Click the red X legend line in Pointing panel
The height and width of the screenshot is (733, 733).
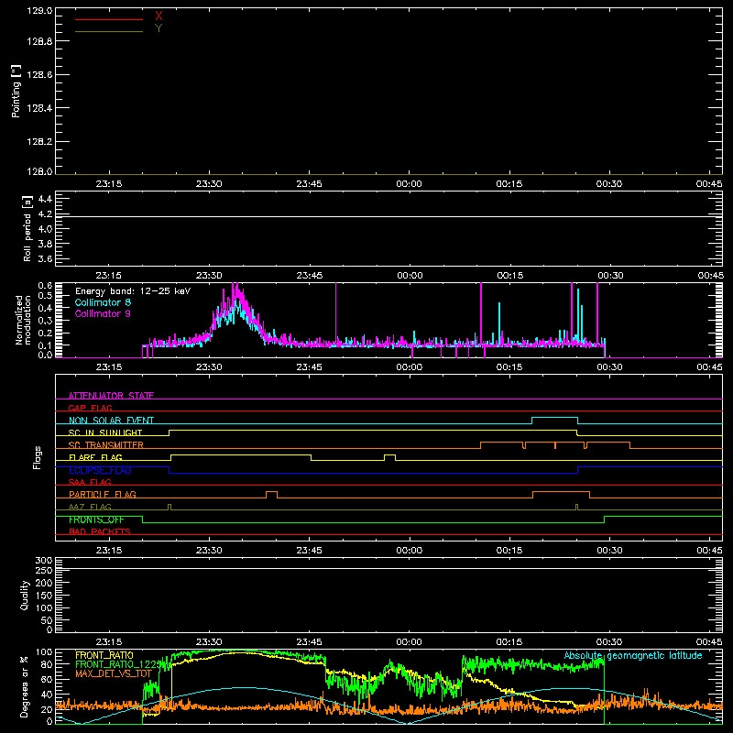coord(109,19)
